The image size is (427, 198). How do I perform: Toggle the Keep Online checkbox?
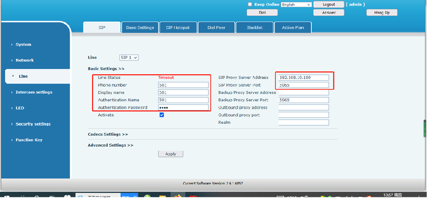point(250,4)
